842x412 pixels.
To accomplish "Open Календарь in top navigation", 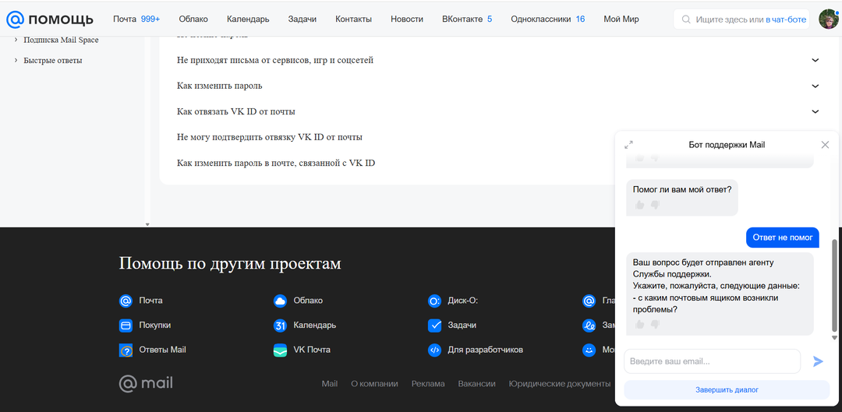I will click(248, 19).
